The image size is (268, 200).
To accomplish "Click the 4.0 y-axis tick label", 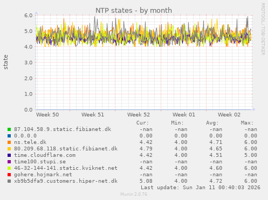I will tap(29, 47).
